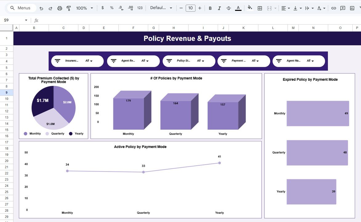Click the Insert chart icon
The width and height of the screenshot is (361, 222).
(352, 8)
